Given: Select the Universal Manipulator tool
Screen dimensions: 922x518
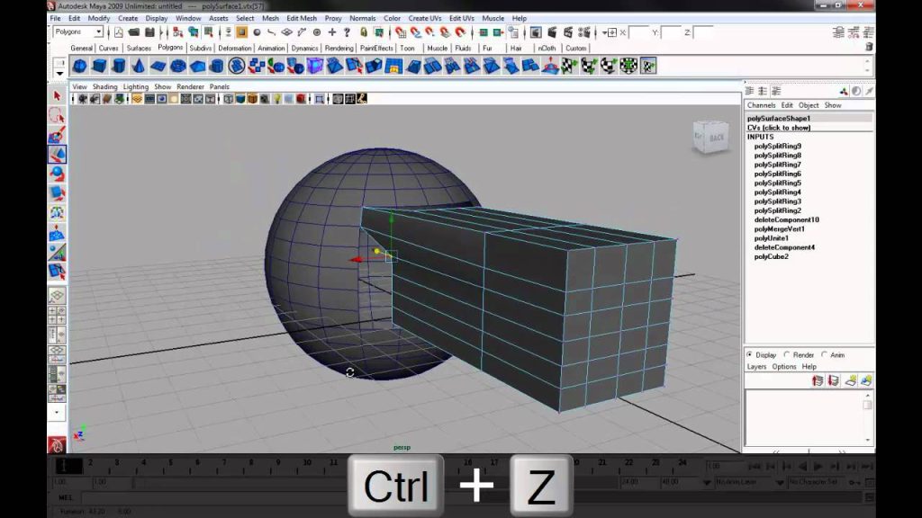Looking at the screenshot, I should pyautogui.click(x=57, y=212).
